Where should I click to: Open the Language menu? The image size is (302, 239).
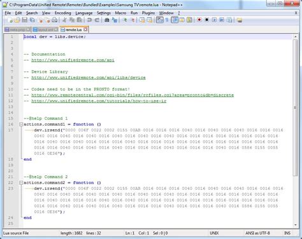[84, 13]
